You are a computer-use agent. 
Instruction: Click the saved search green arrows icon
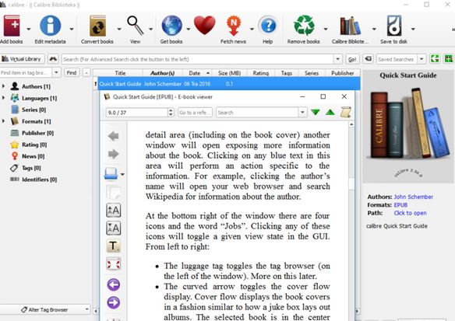tap(435, 59)
